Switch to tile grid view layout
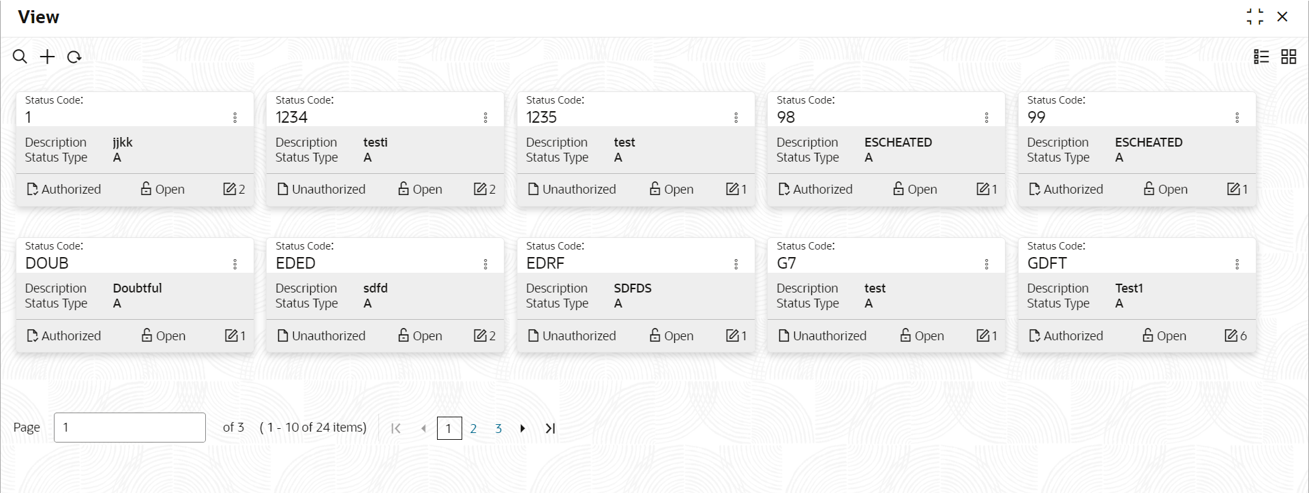Screen dimensions: 1309x493 tap(1289, 57)
